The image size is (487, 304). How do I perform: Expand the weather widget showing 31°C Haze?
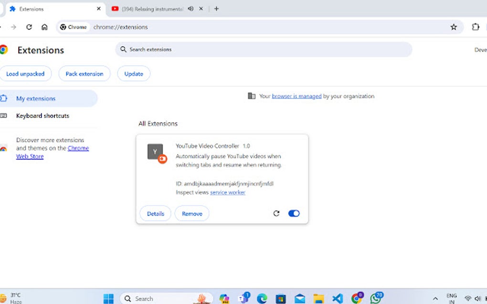point(14,297)
